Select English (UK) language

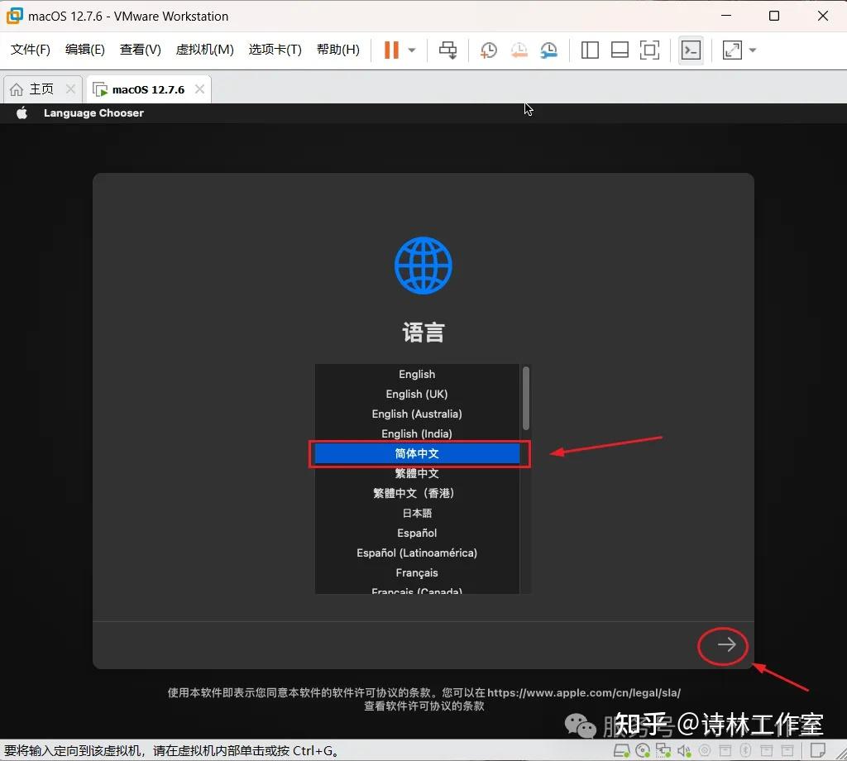click(x=417, y=395)
